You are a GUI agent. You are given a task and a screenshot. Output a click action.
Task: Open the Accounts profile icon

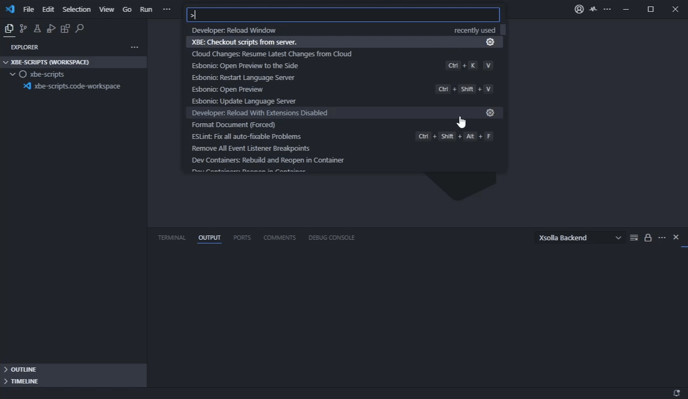[x=579, y=9]
